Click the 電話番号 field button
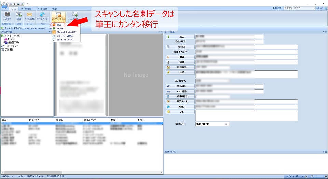Viewport: 328px width, 179px height. pyautogui.click(x=180, y=86)
